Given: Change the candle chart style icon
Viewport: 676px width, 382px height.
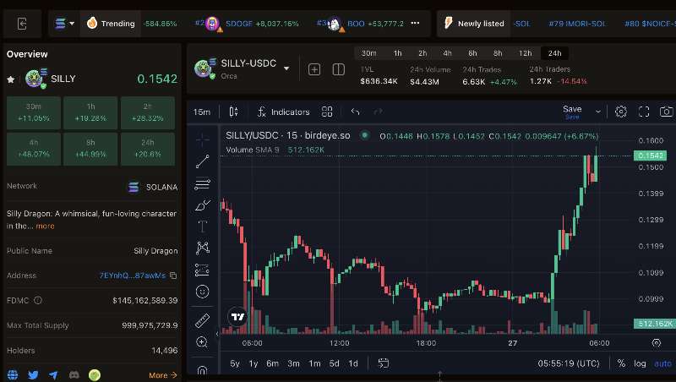Looking at the screenshot, I should (x=233, y=112).
